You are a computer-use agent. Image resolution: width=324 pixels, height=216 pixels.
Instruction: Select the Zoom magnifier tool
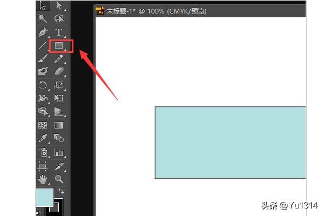(59, 179)
